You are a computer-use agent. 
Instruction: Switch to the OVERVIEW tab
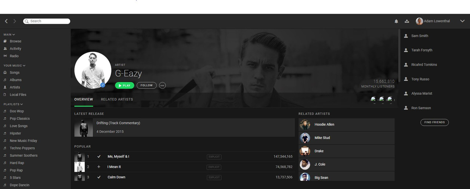pyautogui.click(x=84, y=99)
